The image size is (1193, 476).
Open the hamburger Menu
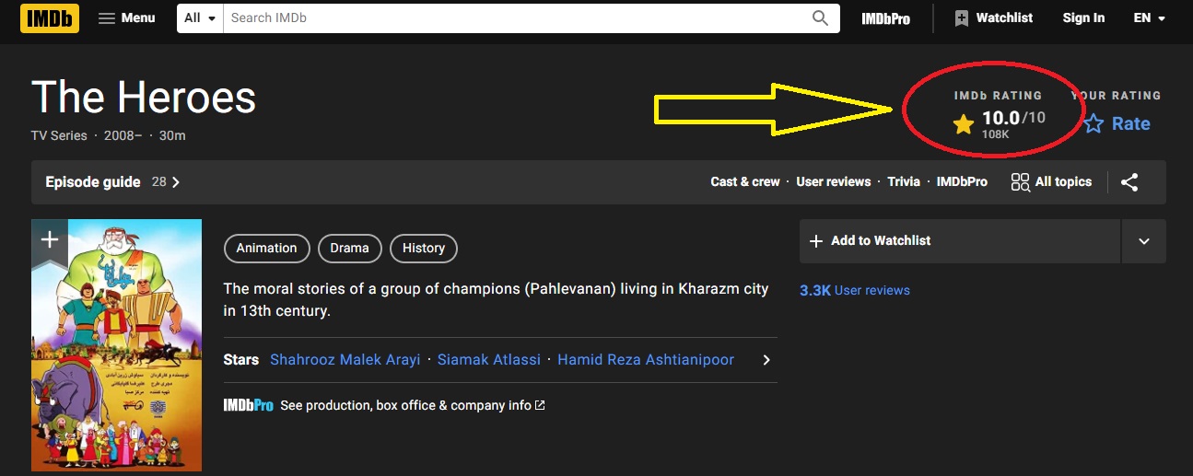pyautogui.click(x=127, y=18)
